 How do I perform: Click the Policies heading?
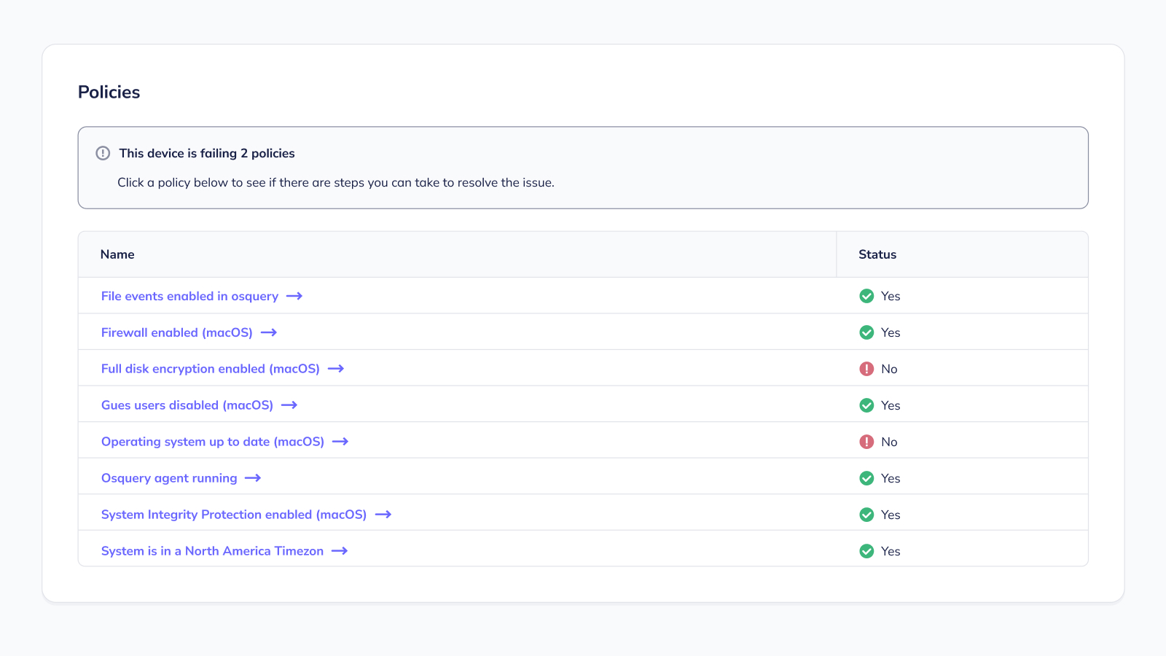click(109, 92)
